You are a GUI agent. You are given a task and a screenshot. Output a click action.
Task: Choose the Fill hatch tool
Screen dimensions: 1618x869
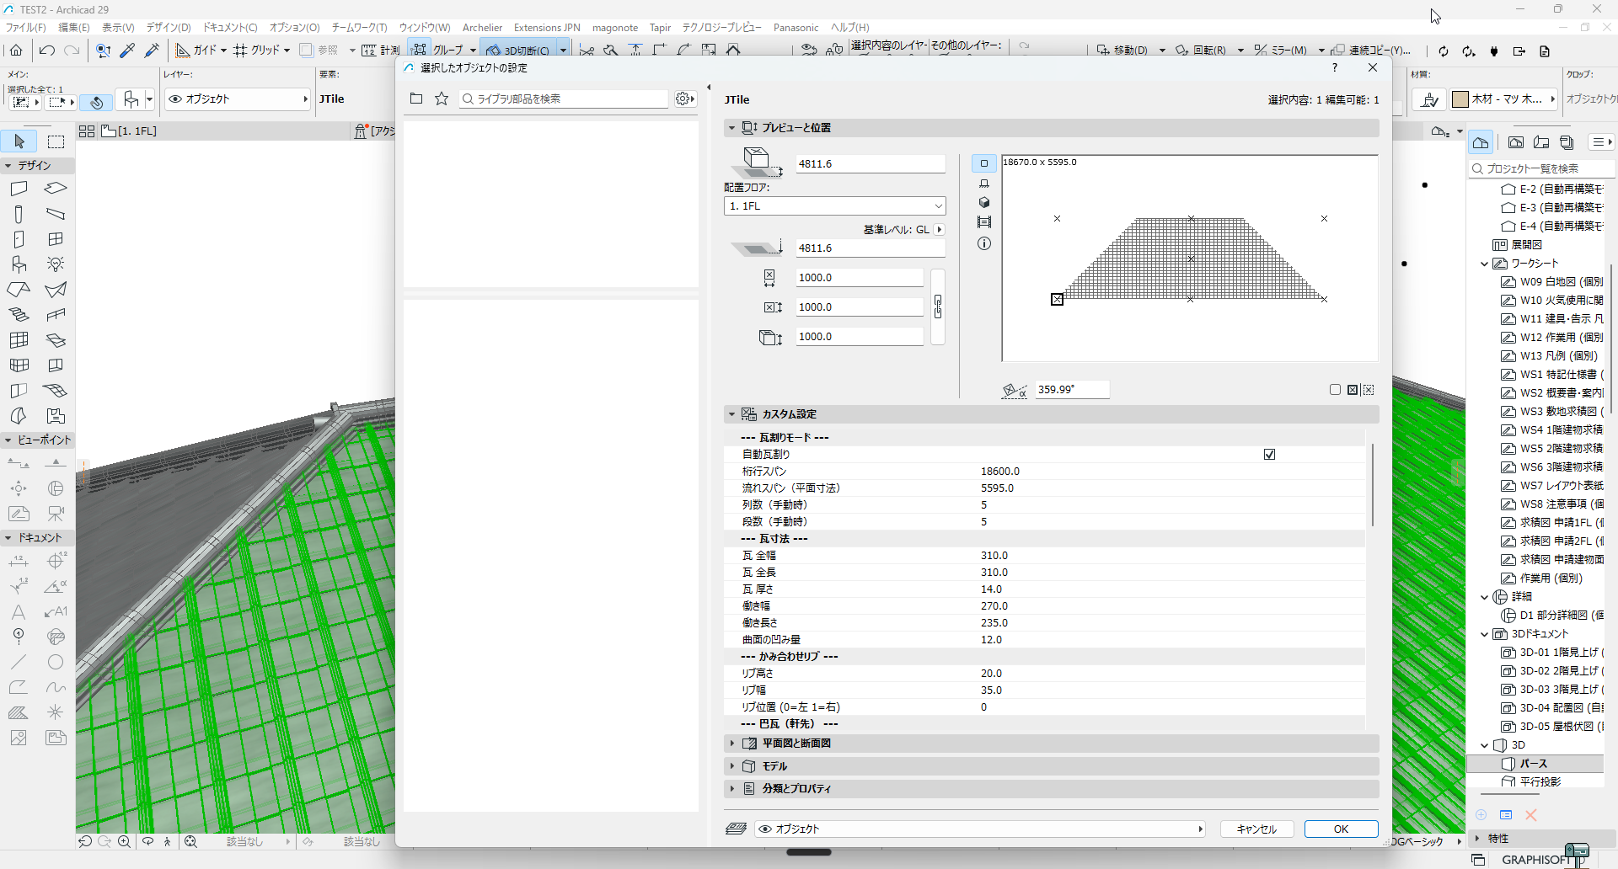[x=19, y=712]
